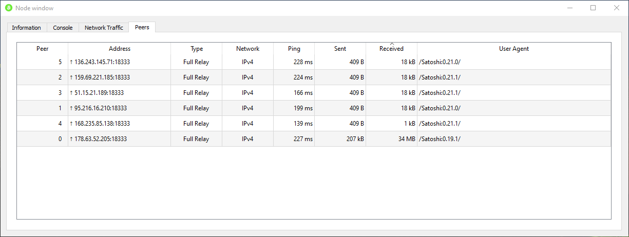Click outbound arrow icon for 168.235.85.138

point(71,124)
